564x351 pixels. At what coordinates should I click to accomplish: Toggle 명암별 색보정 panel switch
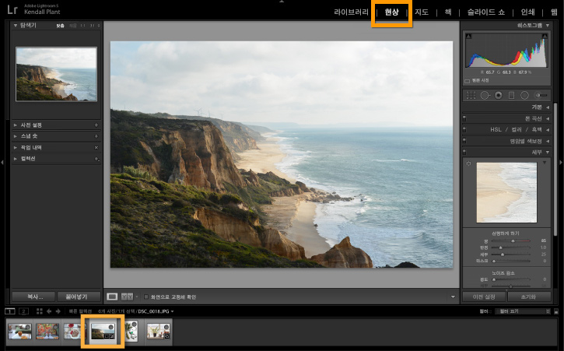click(x=464, y=141)
